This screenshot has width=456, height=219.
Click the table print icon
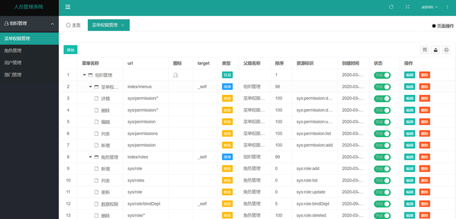tap(446, 49)
